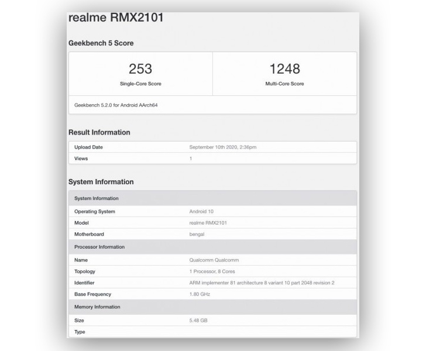Click the 'Geekbench 5 Score' heading
Screen dimensions: 426x351
click(x=101, y=43)
